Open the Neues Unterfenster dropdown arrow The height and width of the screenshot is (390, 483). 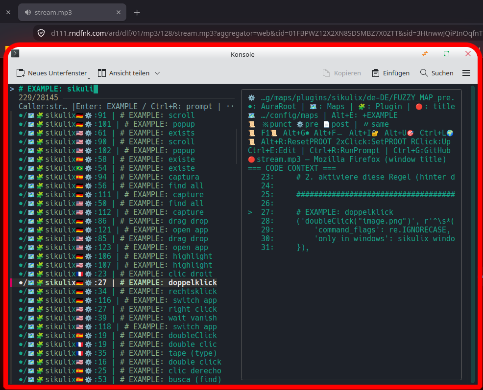[x=89, y=77]
